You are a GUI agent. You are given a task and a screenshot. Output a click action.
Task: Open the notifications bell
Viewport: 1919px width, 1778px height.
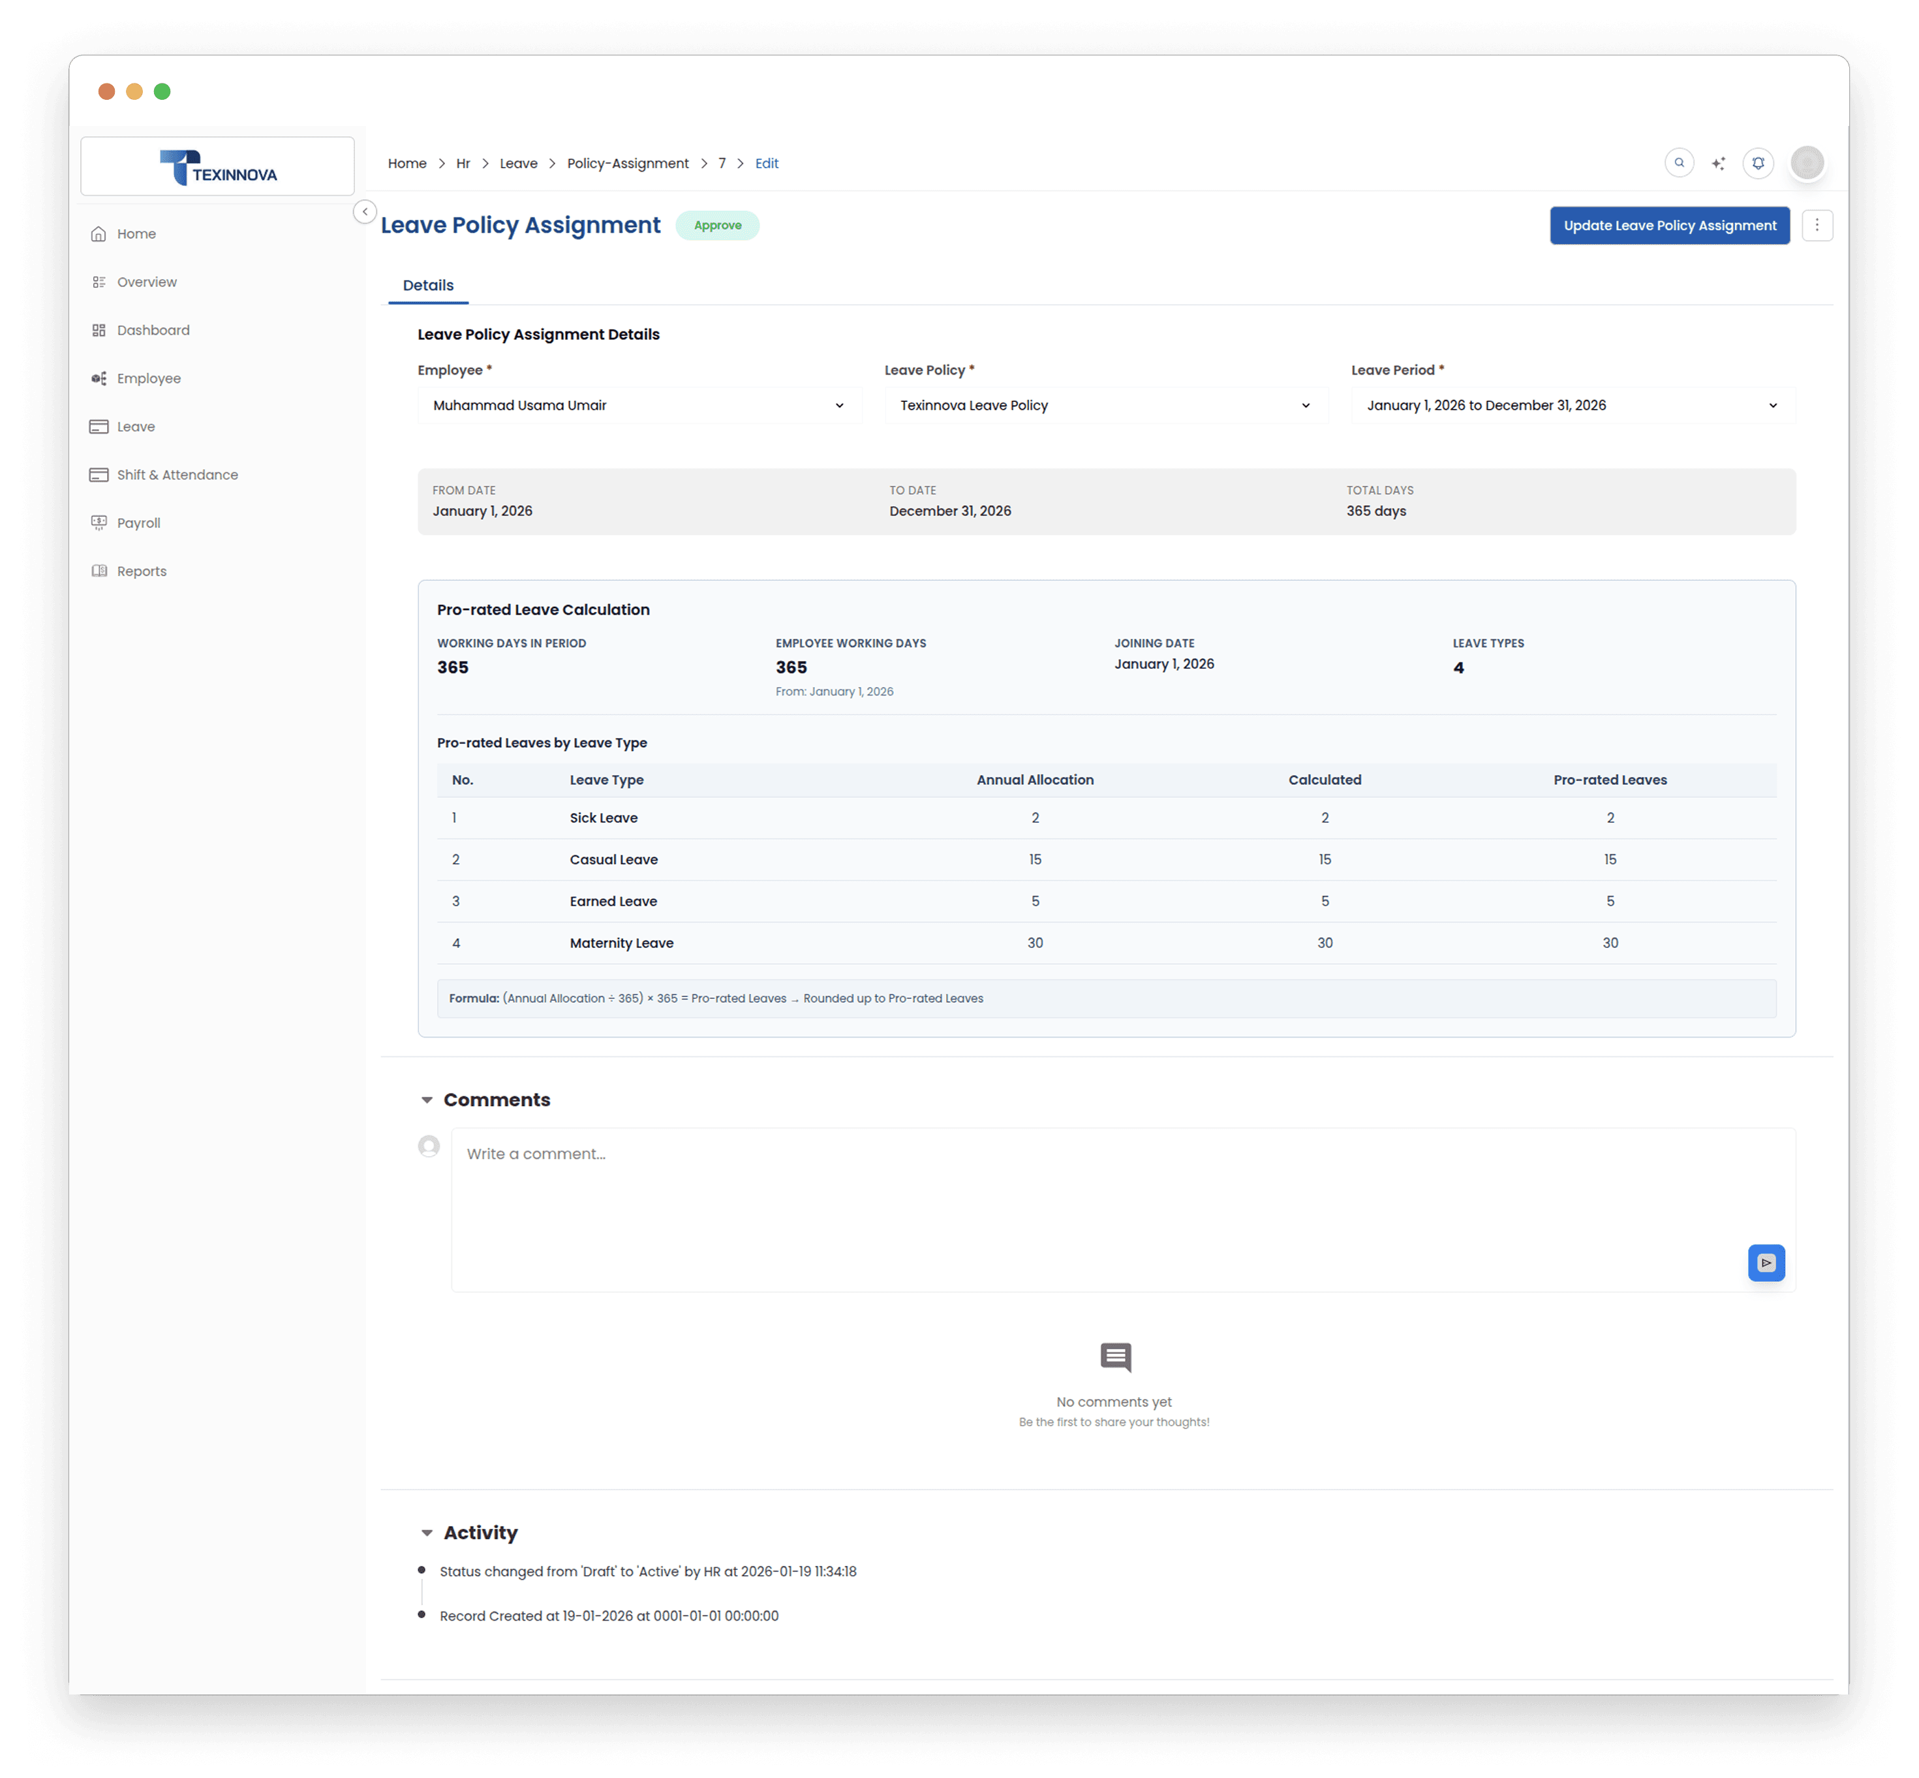(x=1757, y=162)
